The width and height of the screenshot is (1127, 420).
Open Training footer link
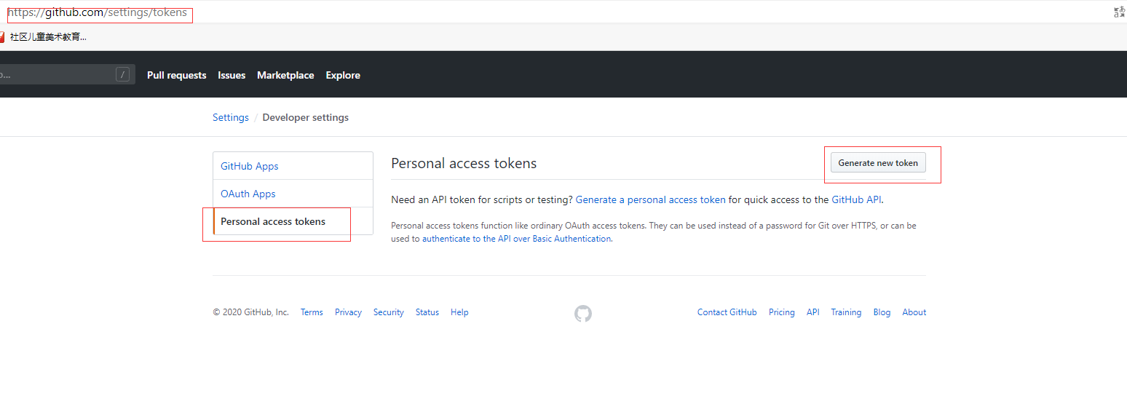click(846, 312)
